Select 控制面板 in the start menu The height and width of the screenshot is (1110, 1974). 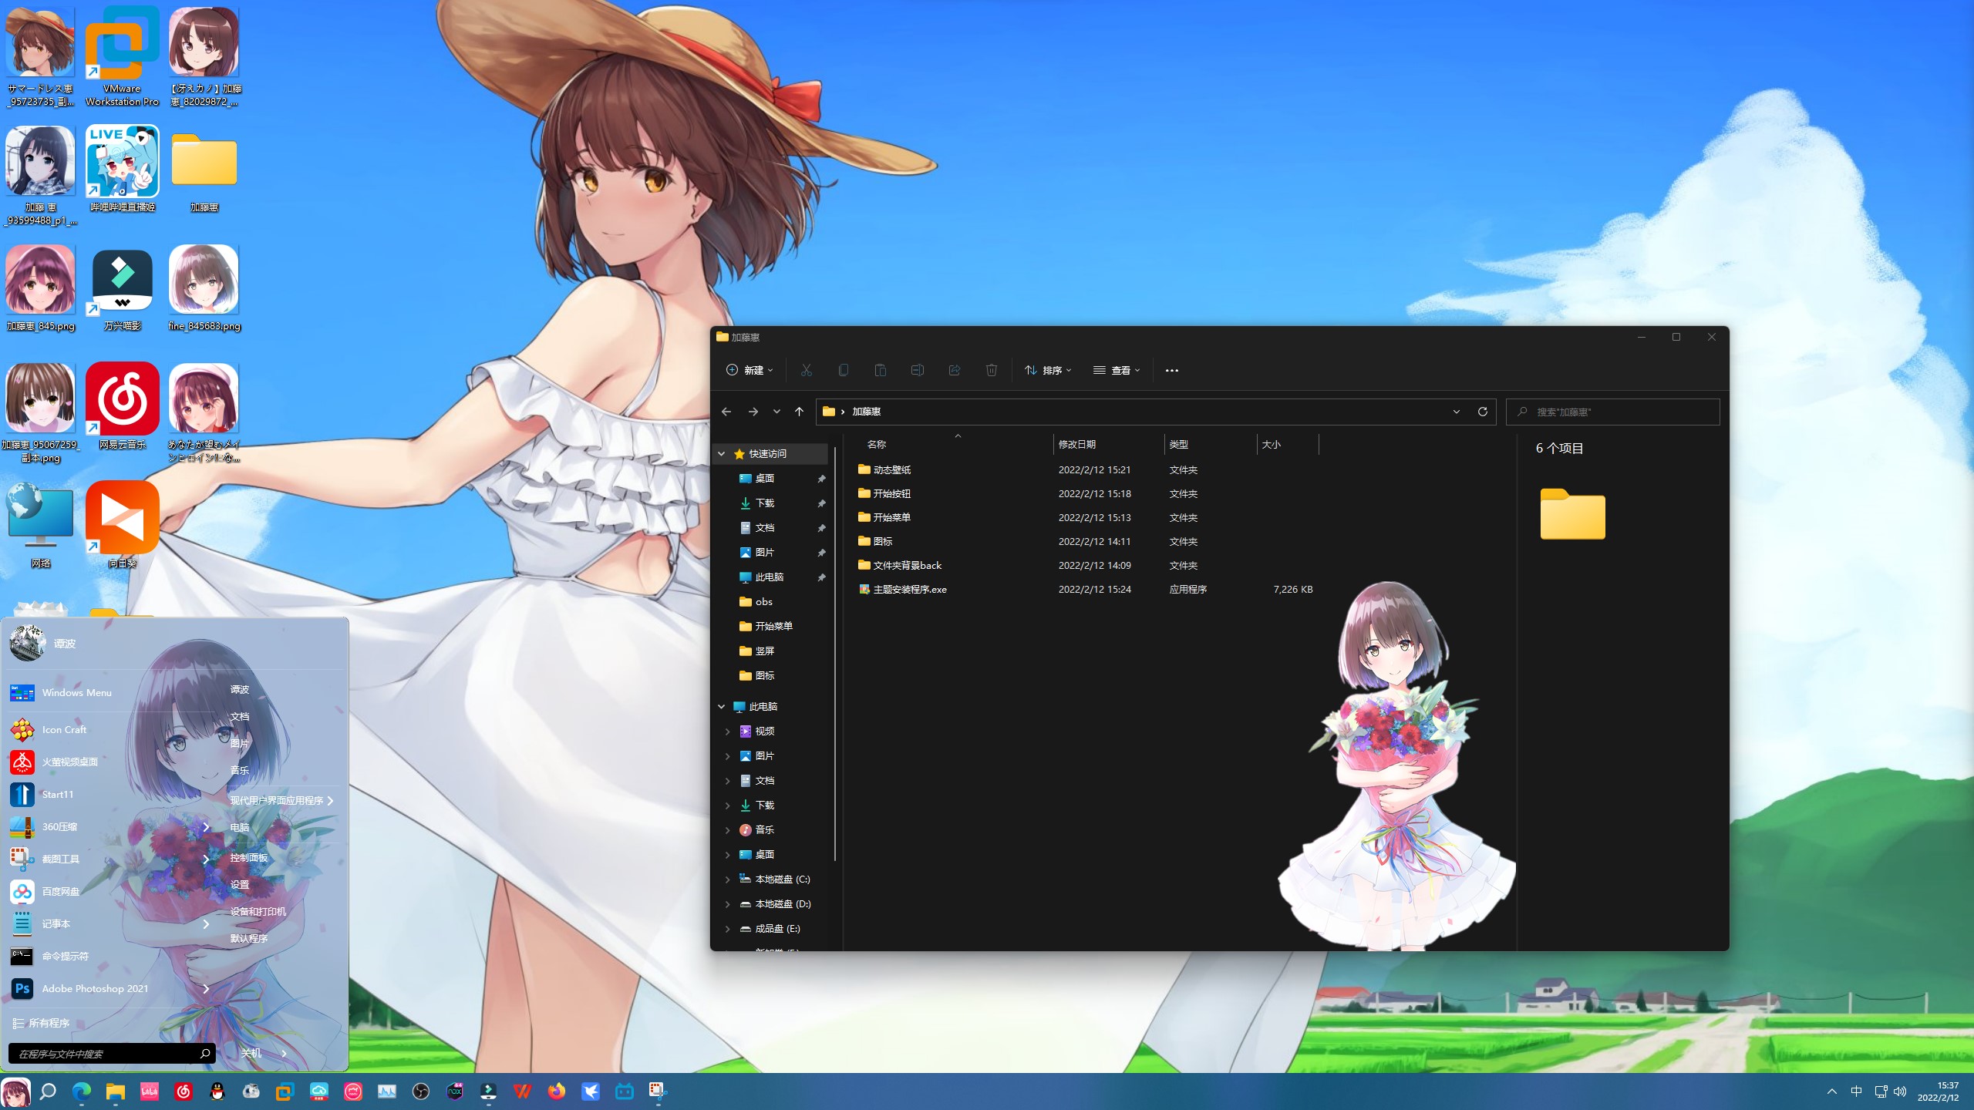click(x=248, y=857)
